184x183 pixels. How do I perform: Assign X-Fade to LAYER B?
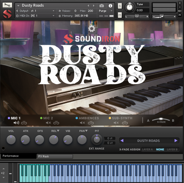172,149
